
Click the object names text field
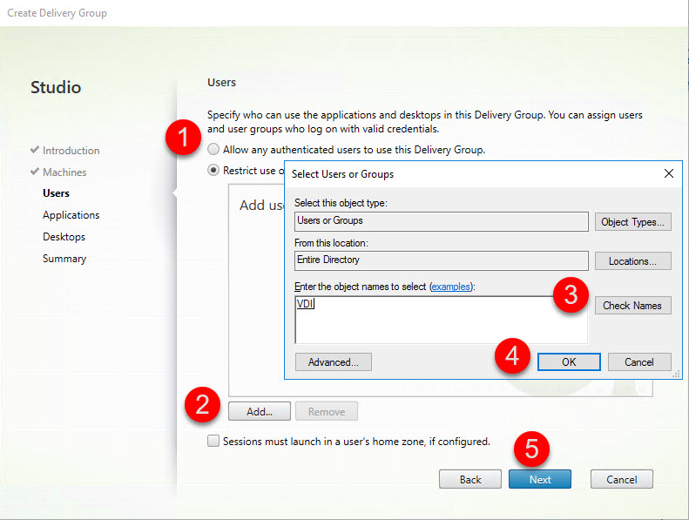pos(440,320)
